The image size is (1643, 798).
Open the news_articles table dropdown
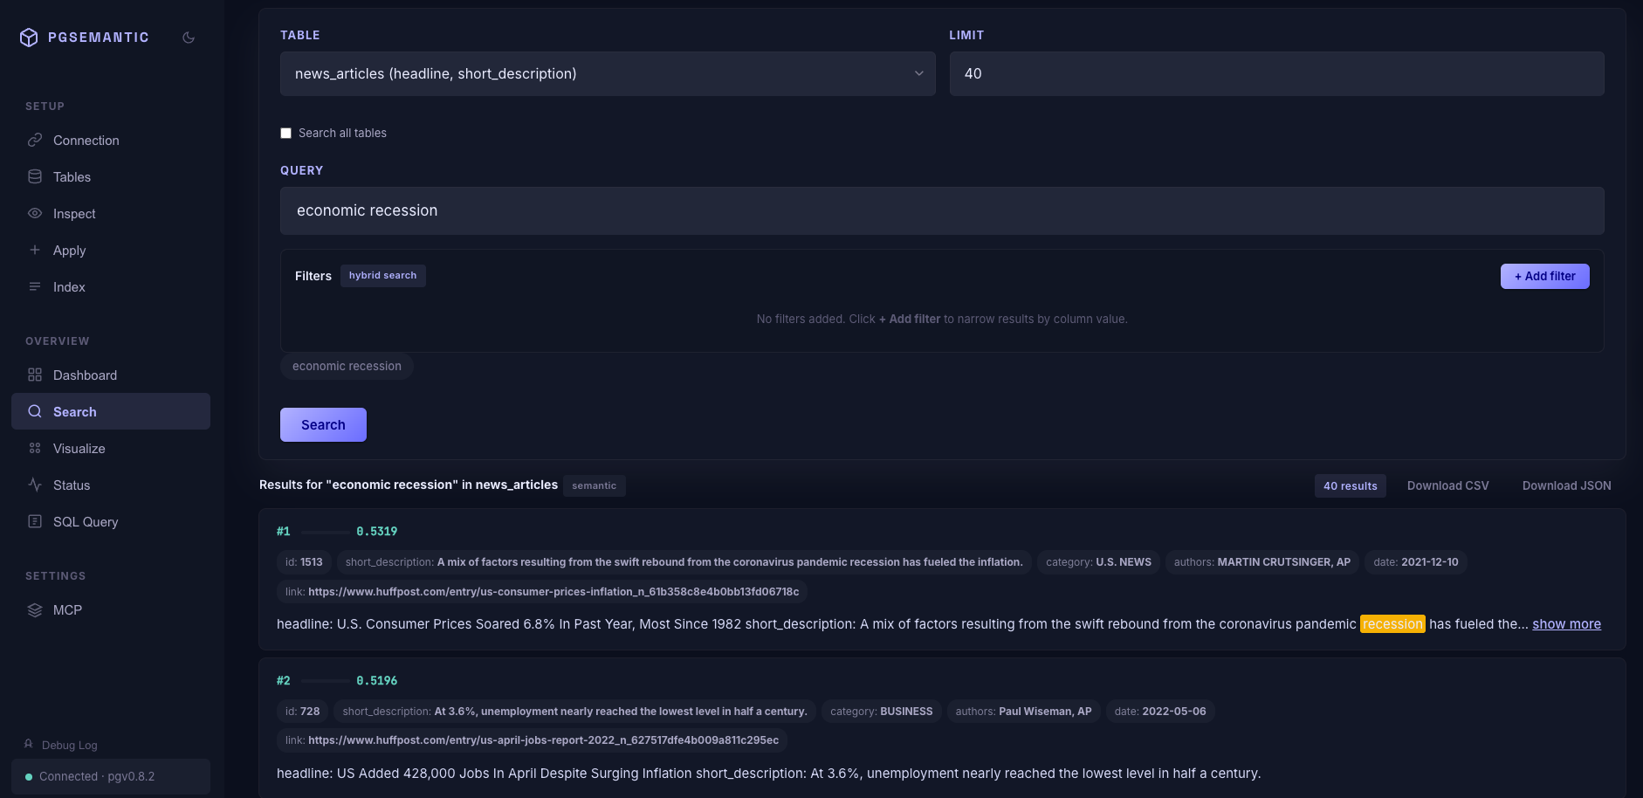(608, 73)
